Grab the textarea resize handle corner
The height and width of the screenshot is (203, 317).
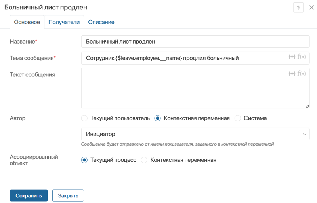tap(307, 106)
